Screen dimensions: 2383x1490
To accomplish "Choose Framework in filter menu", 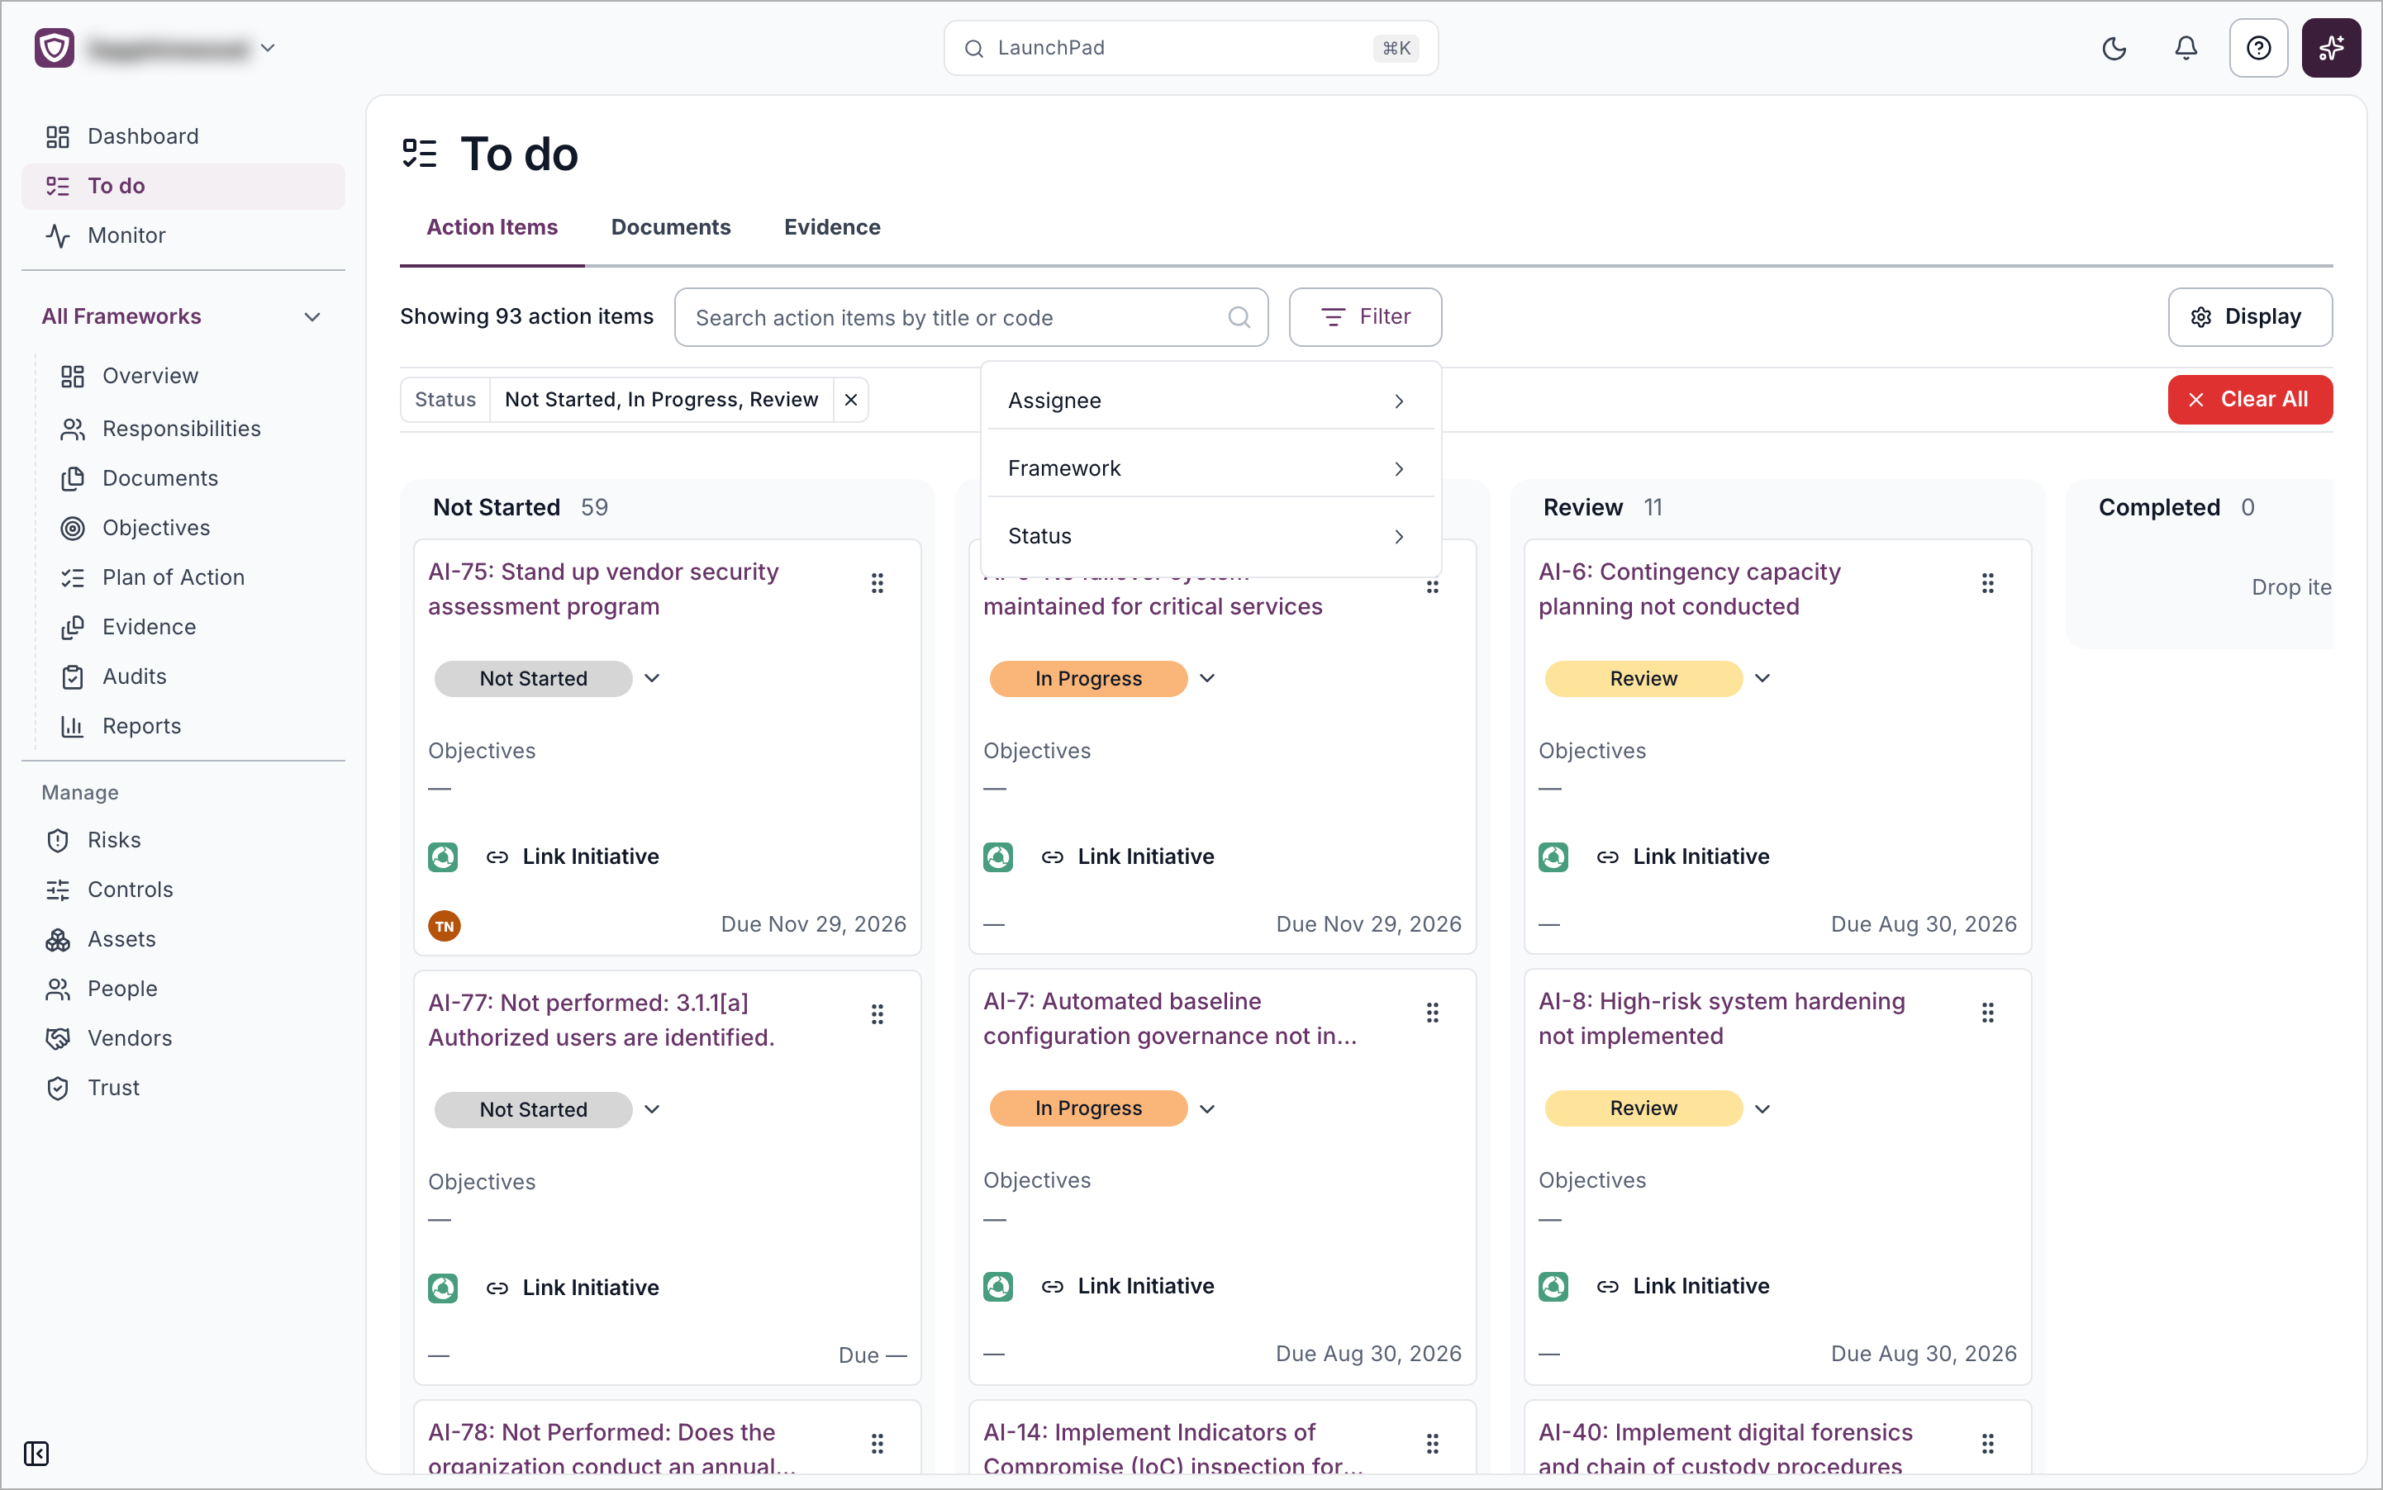I will pyautogui.click(x=1210, y=468).
